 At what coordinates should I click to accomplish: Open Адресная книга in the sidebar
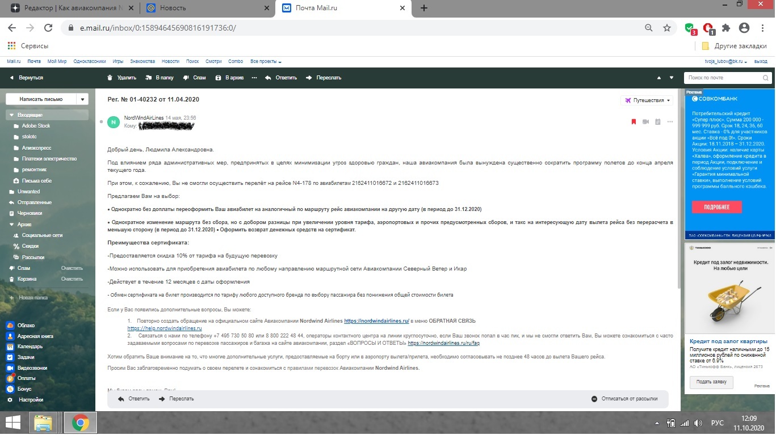click(35, 336)
